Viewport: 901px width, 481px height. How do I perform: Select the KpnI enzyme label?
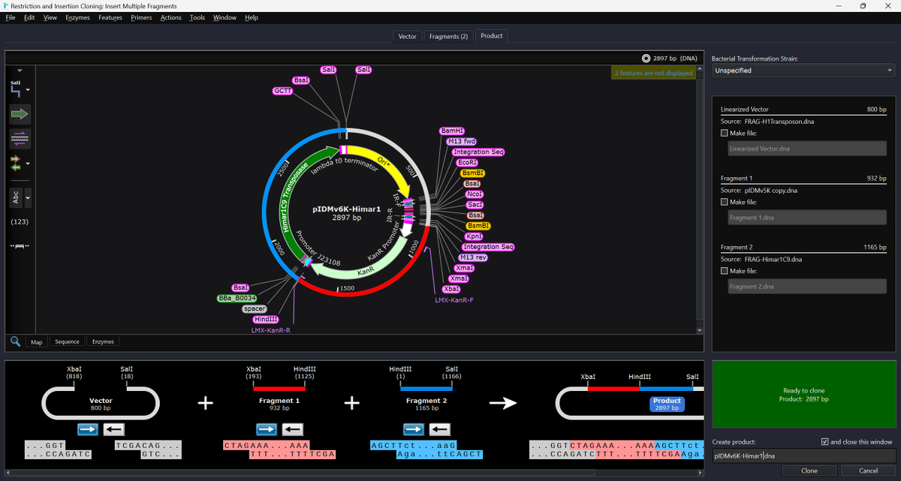474,236
